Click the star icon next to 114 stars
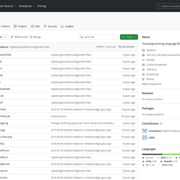Viewport: 180px width, 180px height. (143, 70)
